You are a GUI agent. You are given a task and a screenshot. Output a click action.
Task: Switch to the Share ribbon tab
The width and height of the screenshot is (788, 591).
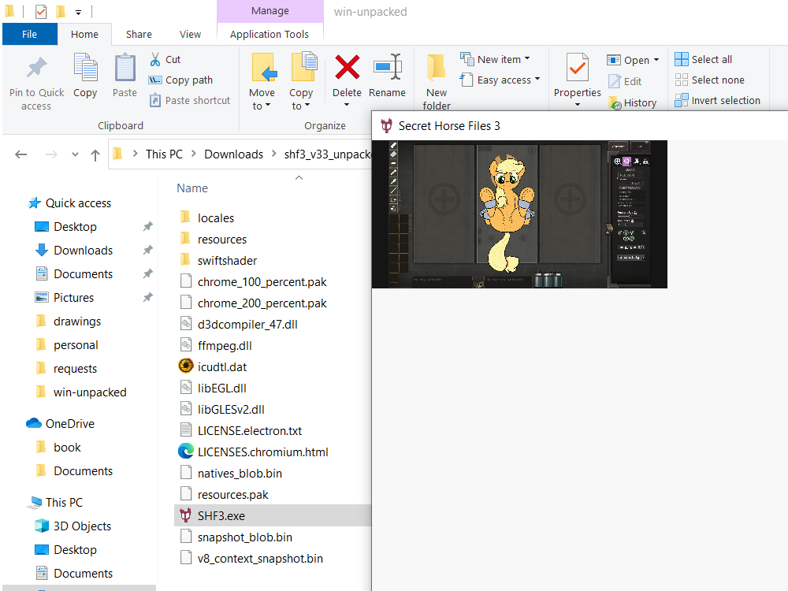tap(139, 34)
